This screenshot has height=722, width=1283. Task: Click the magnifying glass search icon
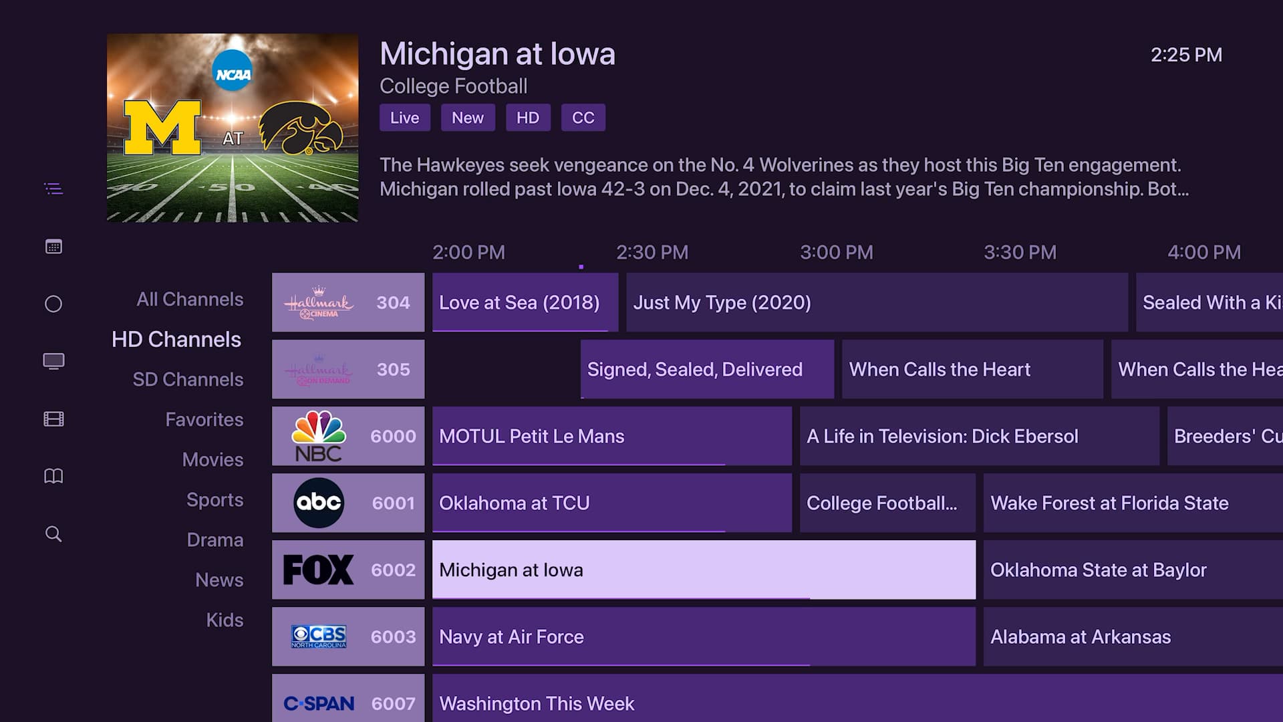[53, 534]
